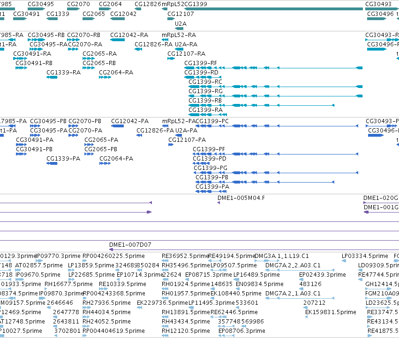Click BAC label DME1-007D07
Screen dimensions: 399x338
tap(130, 244)
